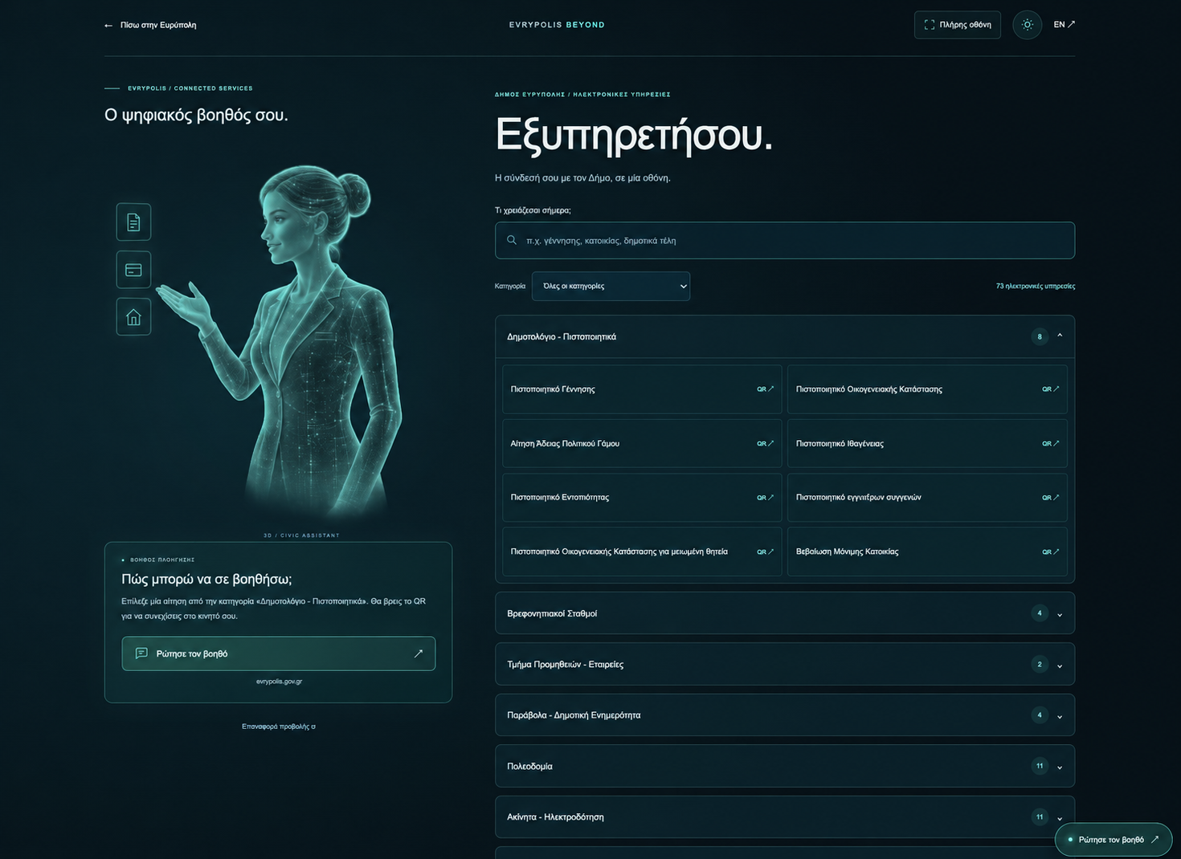Click the evrypolis.gov.gr text
The height and width of the screenshot is (859, 1181).
click(279, 682)
